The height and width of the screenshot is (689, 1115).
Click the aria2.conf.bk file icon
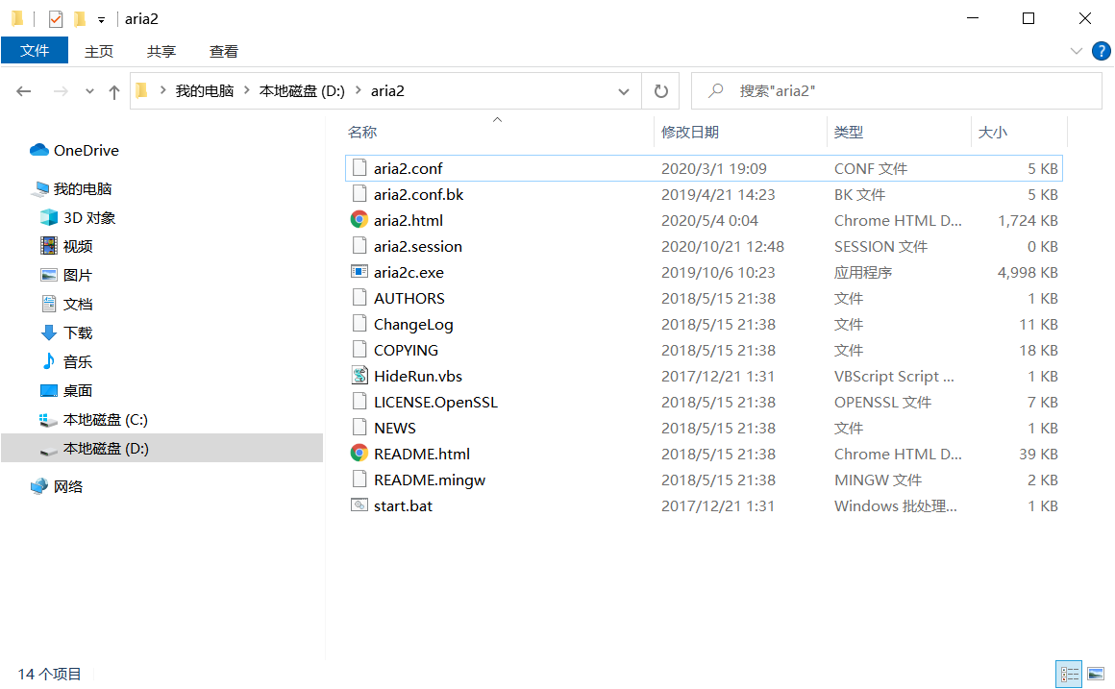tap(359, 194)
